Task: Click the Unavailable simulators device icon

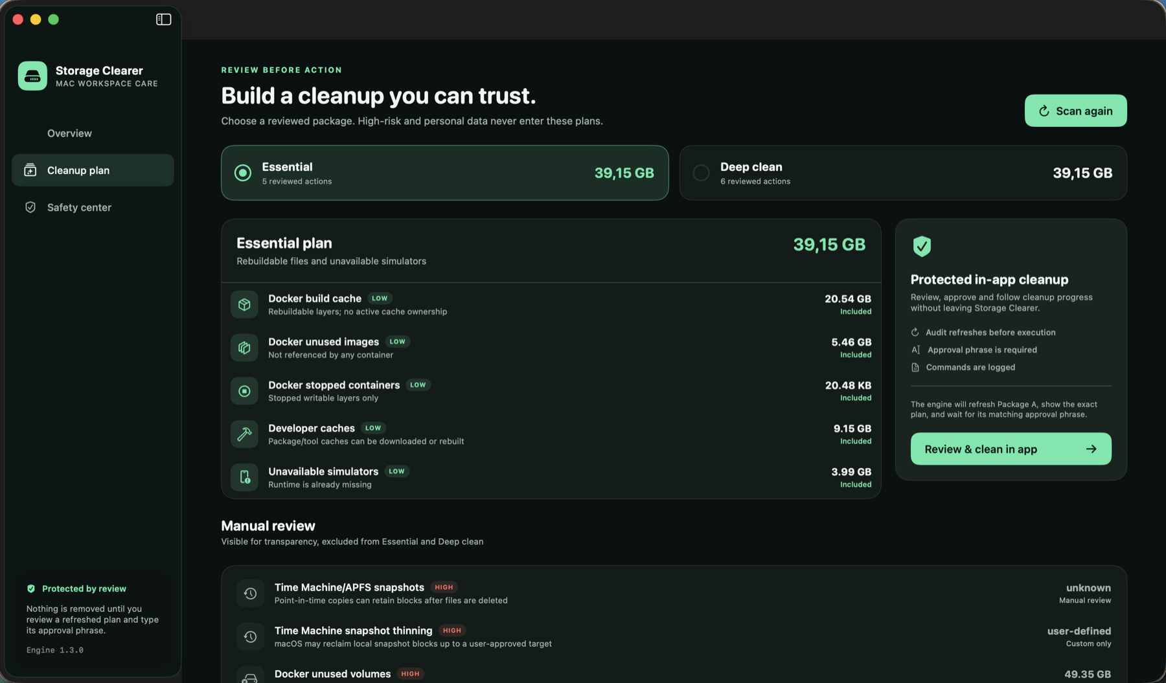Action: (x=244, y=478)
